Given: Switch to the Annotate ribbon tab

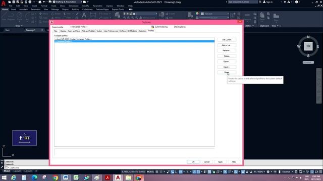Looking at the screenshot, I should pyautogui.click(x=23, y=10).
